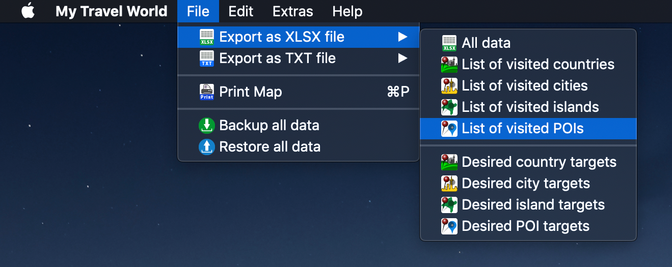This screenshot has width=672, height=267.
Task: Export List of visited cities
Action: pyautogui.click(x=528, y=86)
